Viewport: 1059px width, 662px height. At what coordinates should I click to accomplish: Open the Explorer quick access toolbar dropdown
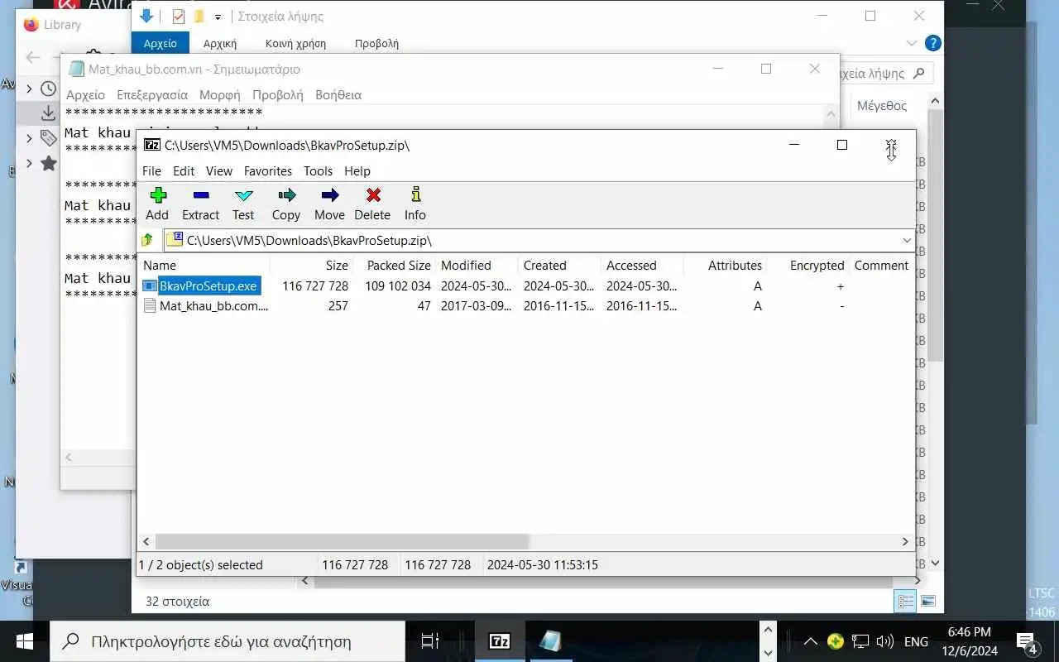[x=218, y=17]
